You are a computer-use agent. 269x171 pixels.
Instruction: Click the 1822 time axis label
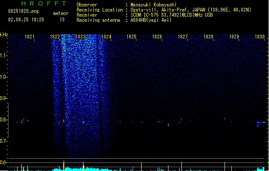tap(55, 37)
